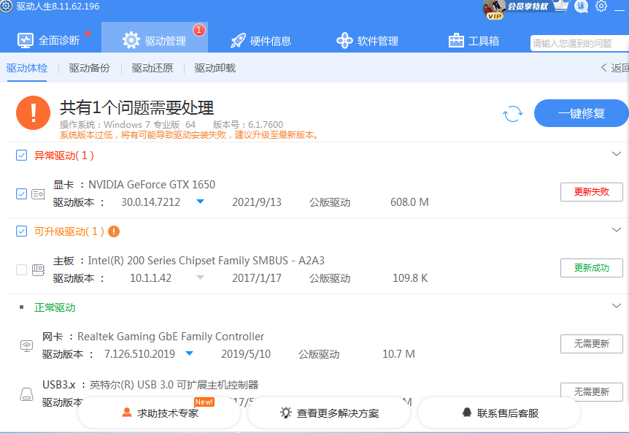629x433 pixels.
Task: Uncheck the NVIDIA GeForce GTX 1650 checkbox
Action: coord(21,193)
